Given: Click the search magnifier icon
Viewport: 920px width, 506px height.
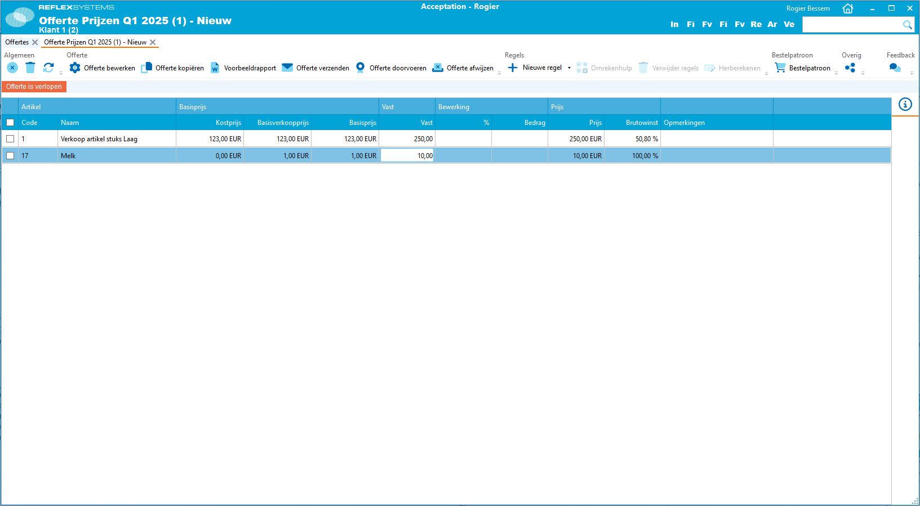Looking at the screenshot, I should [x=907, y=25].
